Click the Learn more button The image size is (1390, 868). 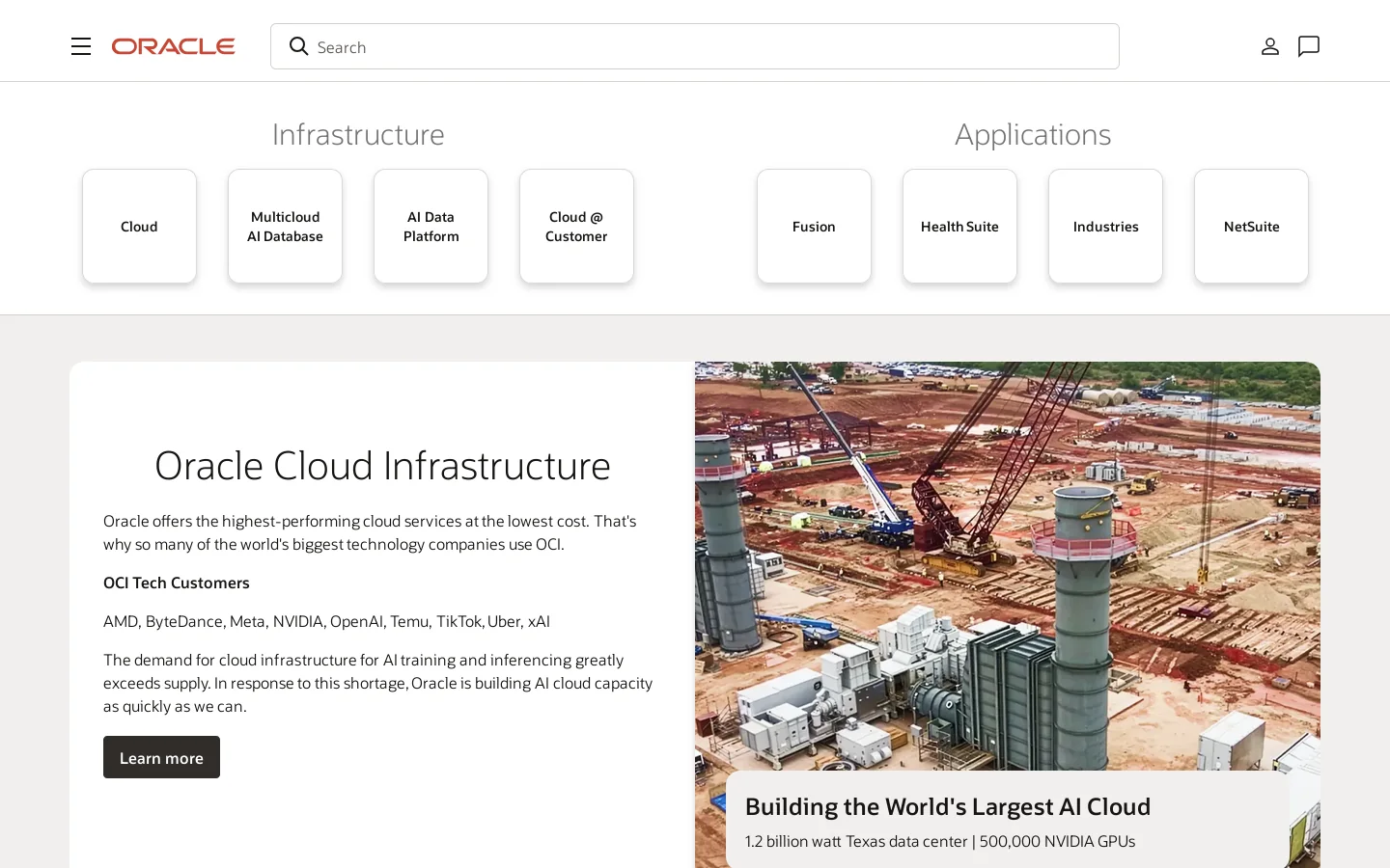coord(161,757)
